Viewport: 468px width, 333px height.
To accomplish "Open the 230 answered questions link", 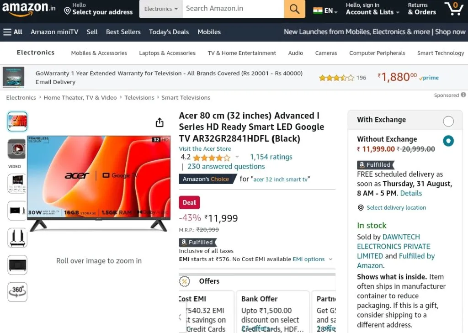I will pyautogui.click(x=226, y=166).
